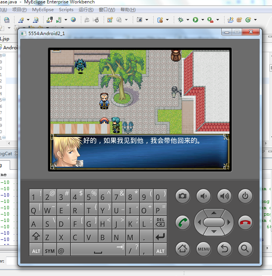Click the deploy server toolbar icon

pyautogui.click(x=50, y=20)
